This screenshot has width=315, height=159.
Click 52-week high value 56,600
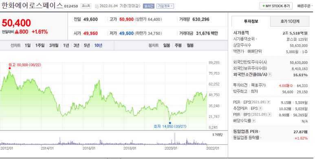click(x=288, y=92)
